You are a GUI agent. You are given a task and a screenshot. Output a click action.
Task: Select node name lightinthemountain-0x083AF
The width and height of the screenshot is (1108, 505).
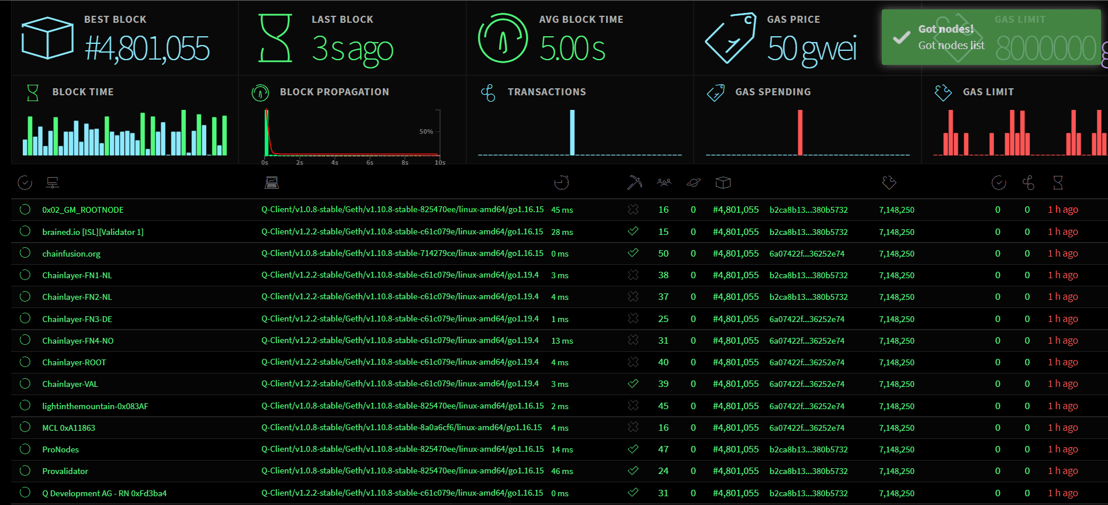click(95, 406)
